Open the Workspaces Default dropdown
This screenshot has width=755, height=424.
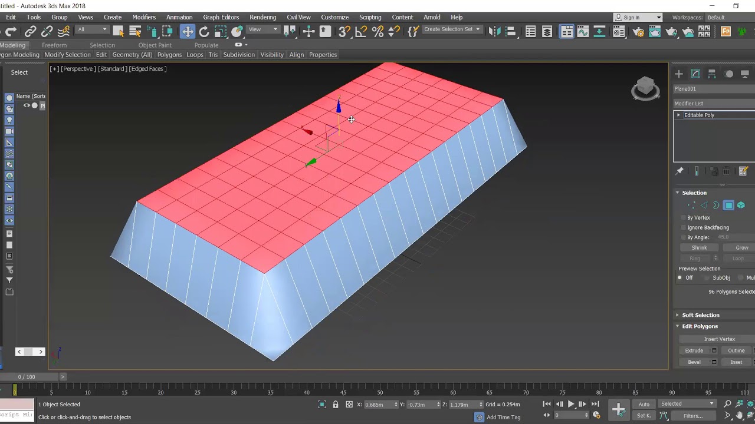click(730, 18)
